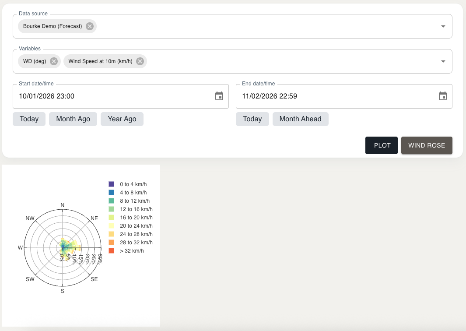Screen dimensions: 466x331
Task: Set end date to Today
Action: coord(252,119)
